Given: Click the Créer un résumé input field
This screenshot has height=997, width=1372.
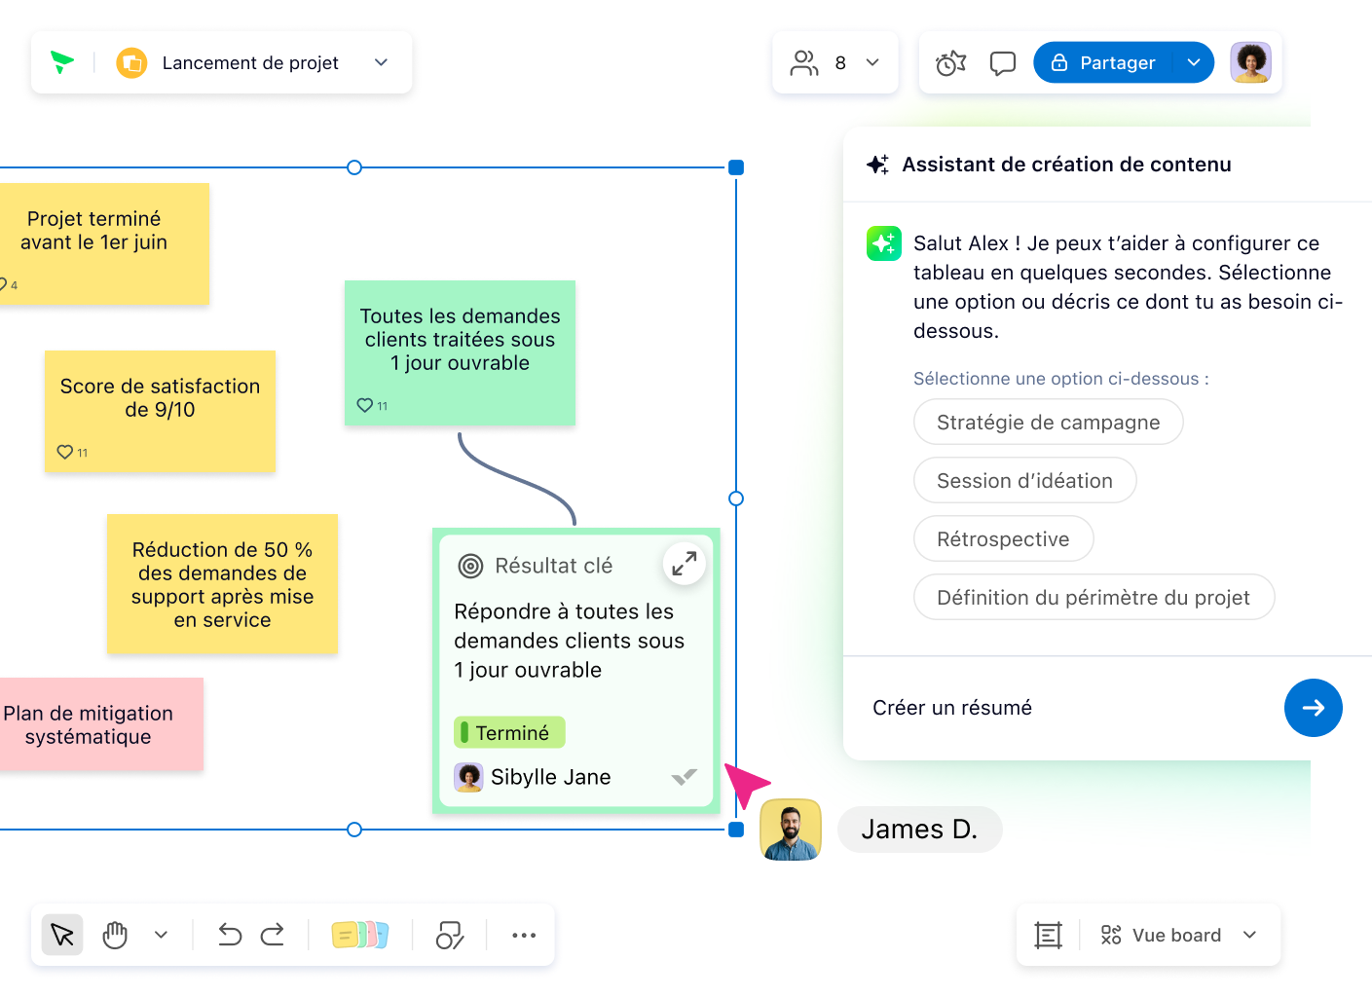Looking at the screenshot, I should point(1066,708).
